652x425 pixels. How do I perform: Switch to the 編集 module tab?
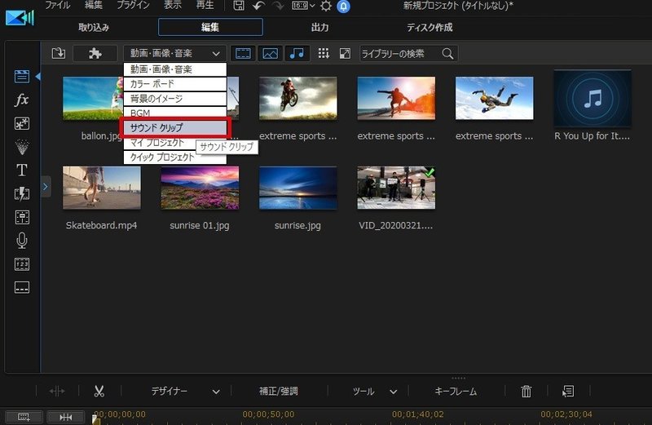[210, 28]
